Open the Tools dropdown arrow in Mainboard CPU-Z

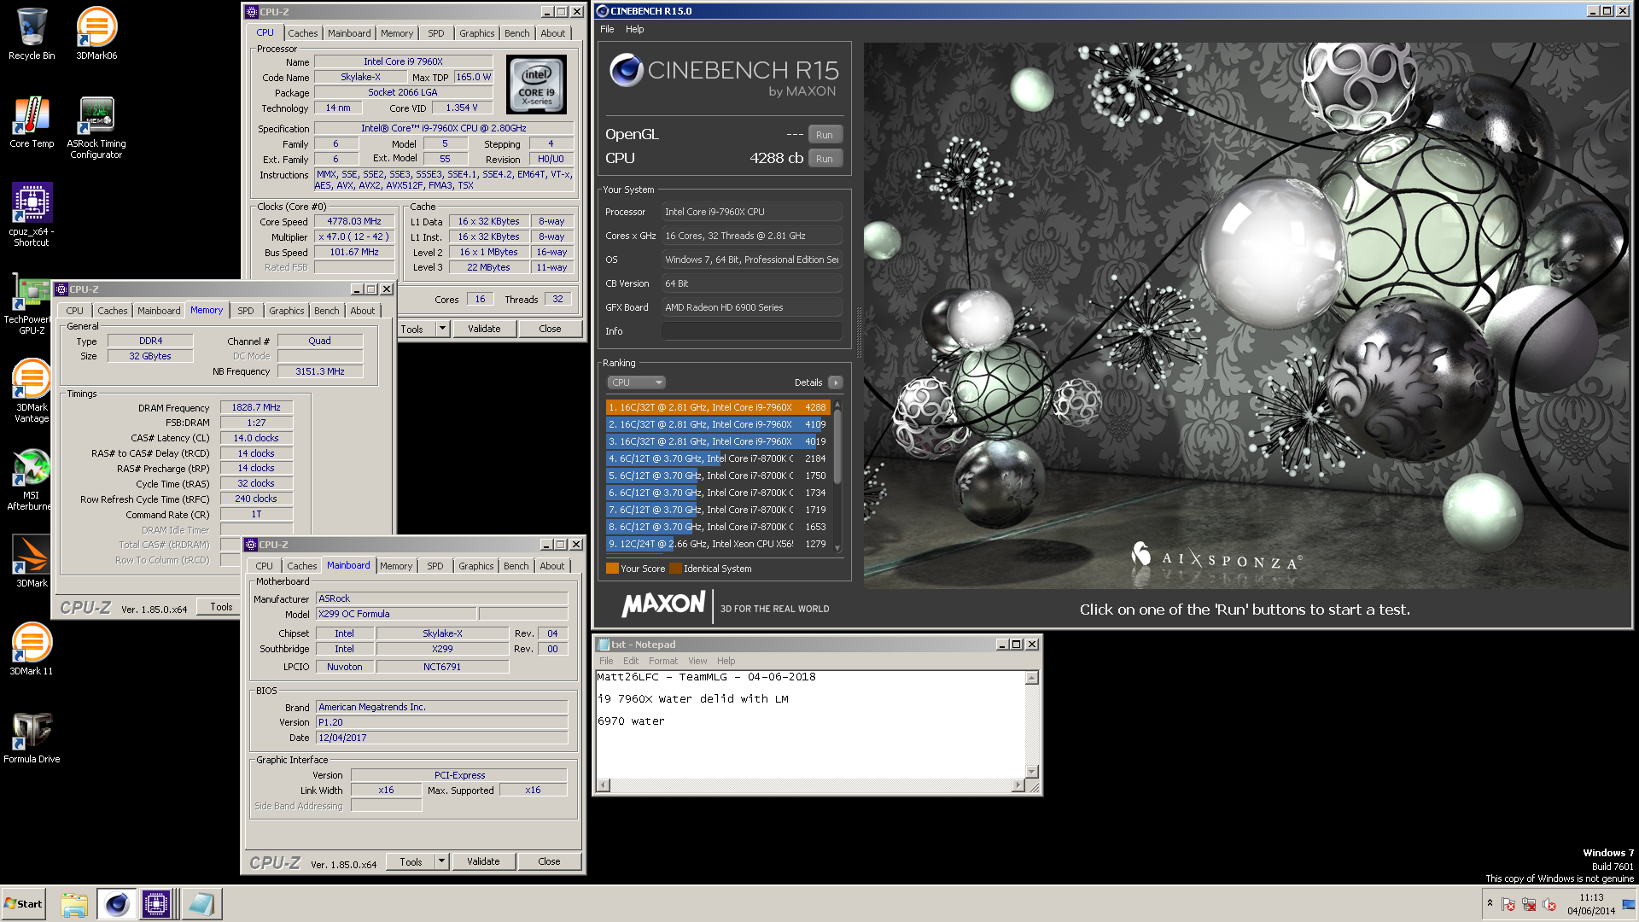[441, 862]
